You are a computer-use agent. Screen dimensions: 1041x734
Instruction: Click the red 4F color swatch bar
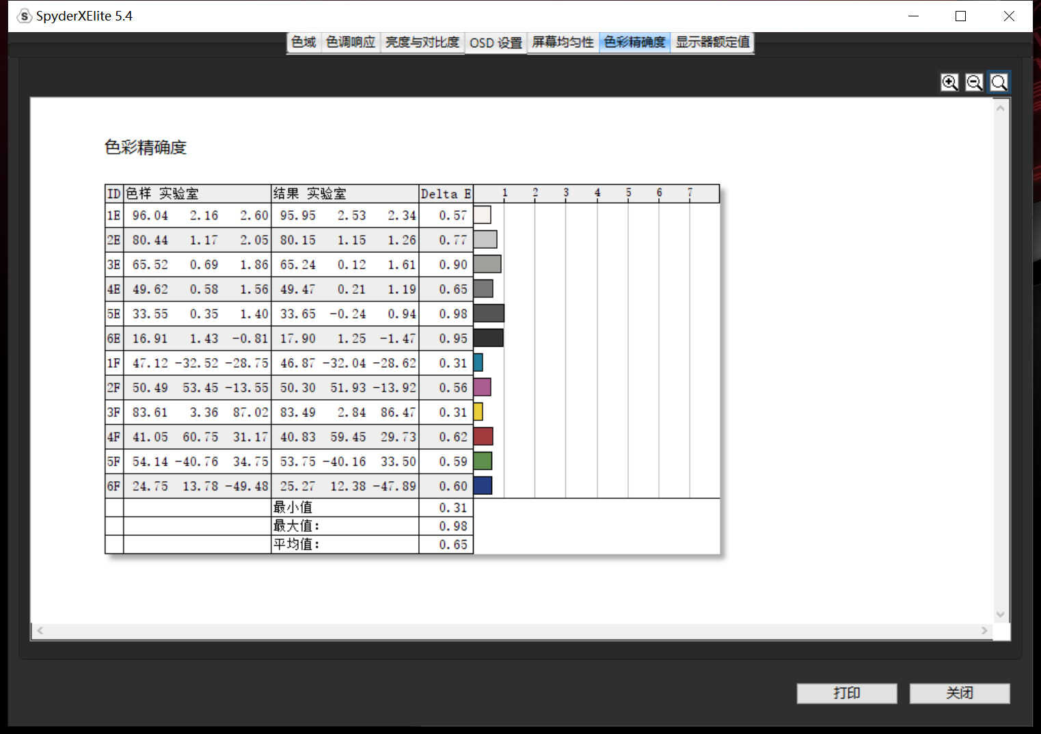[483, 436]
